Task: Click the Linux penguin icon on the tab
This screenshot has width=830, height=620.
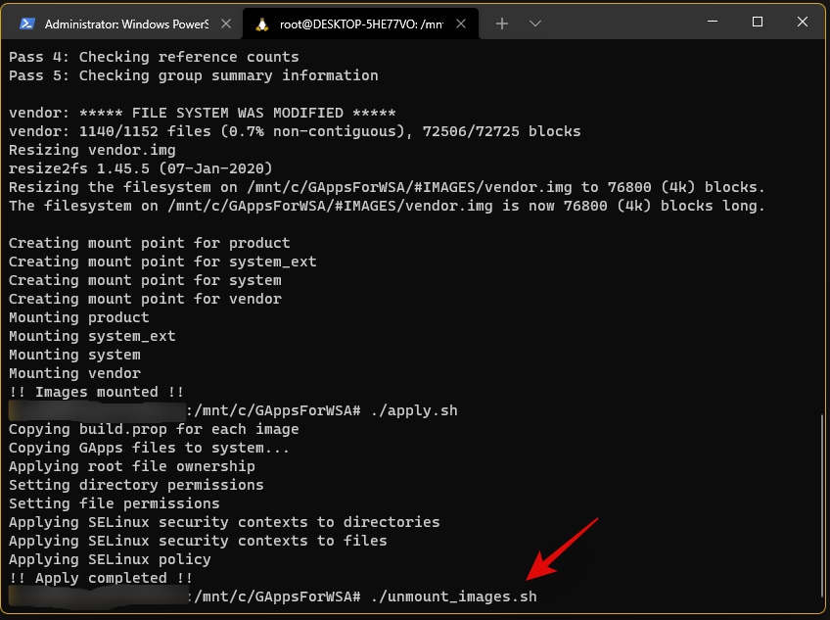Action: coord(261,23)
